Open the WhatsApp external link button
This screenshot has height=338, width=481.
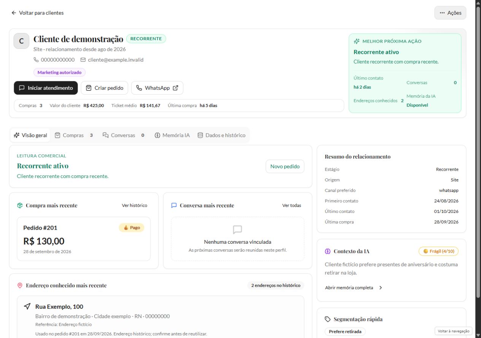[157, 88]
